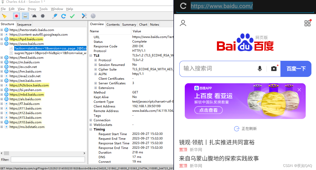Click the Baidu logo

245,42
